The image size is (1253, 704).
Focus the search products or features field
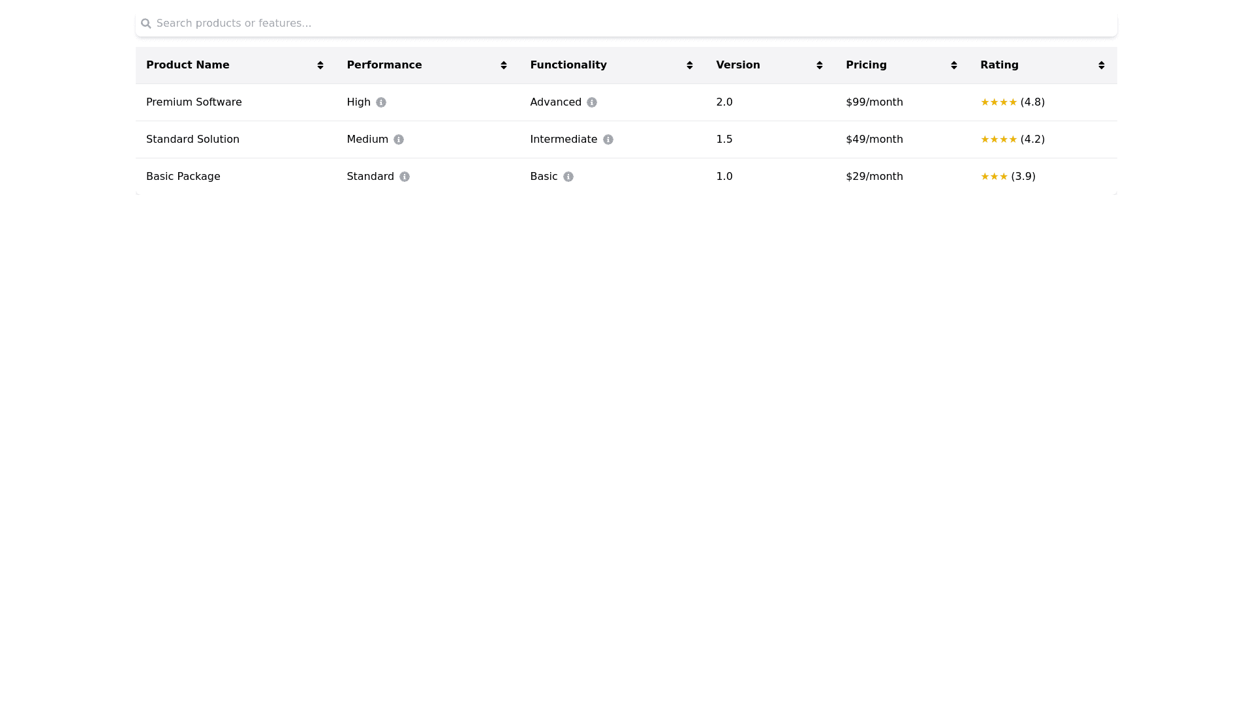626,23
